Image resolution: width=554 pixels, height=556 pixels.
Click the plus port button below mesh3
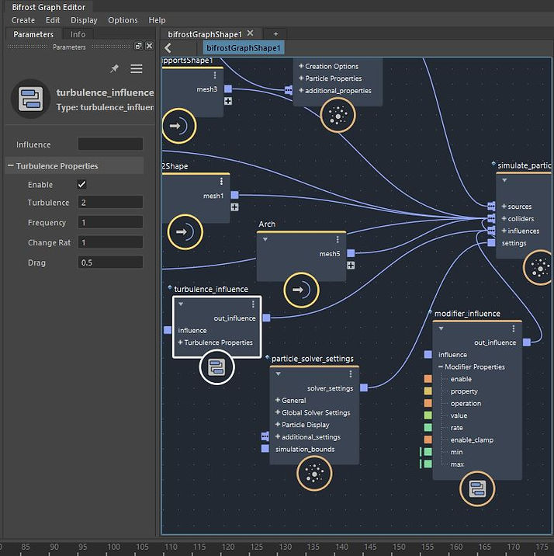click(228, 101)
